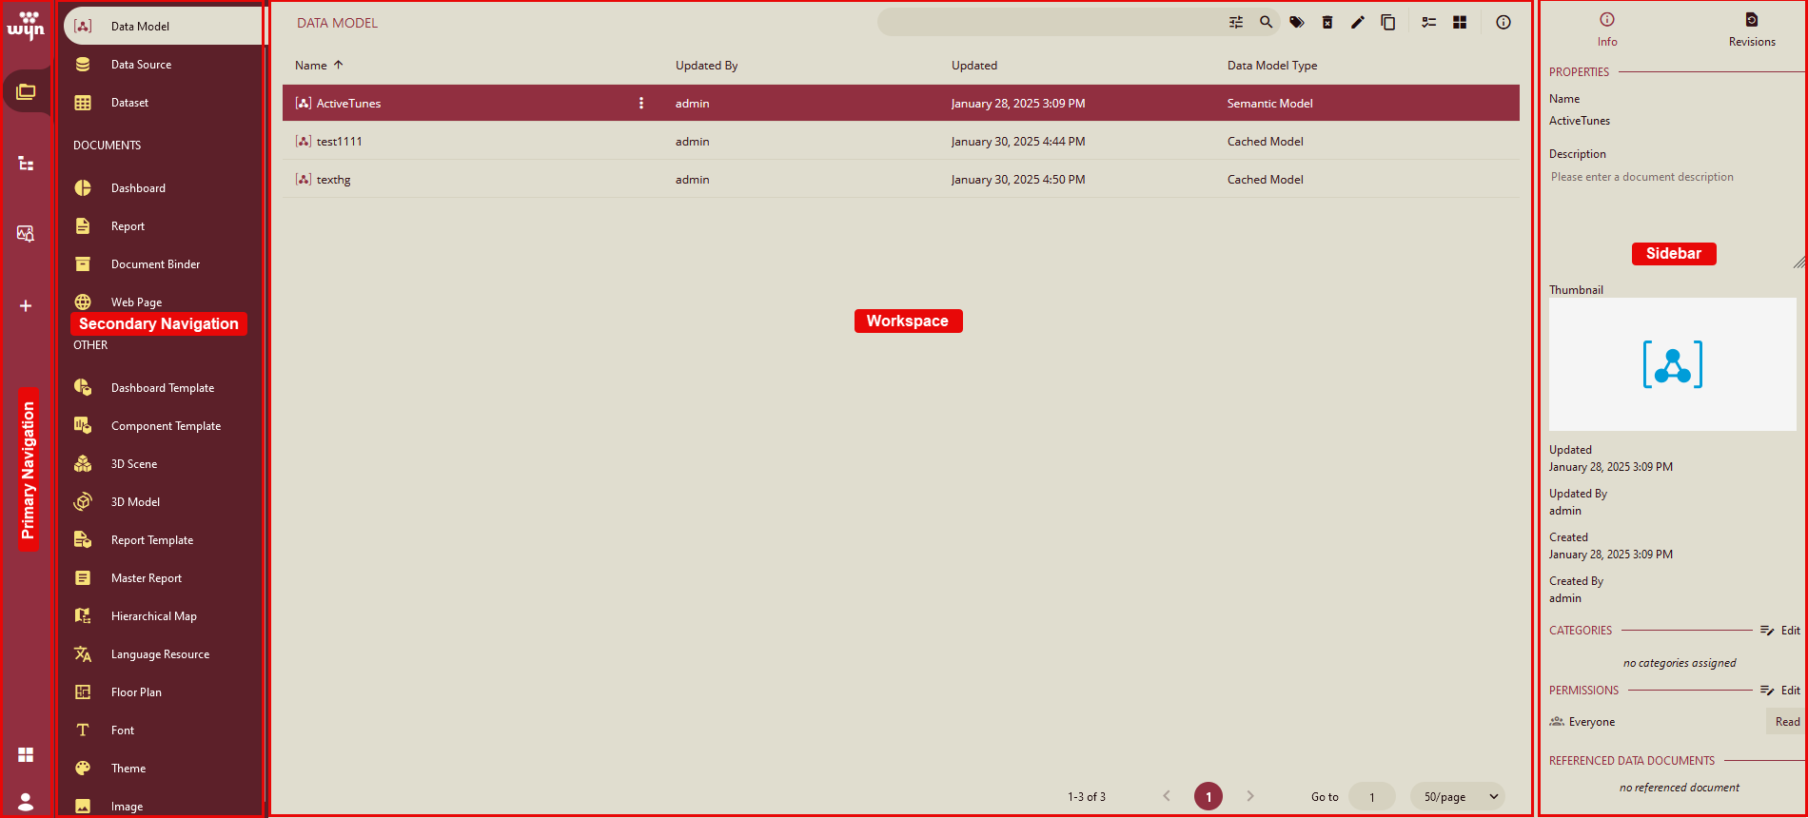This screenshot has width=1808, height=818.
Task: Toggle the info sidebar panel icon
Action: tap(1503, 22)
